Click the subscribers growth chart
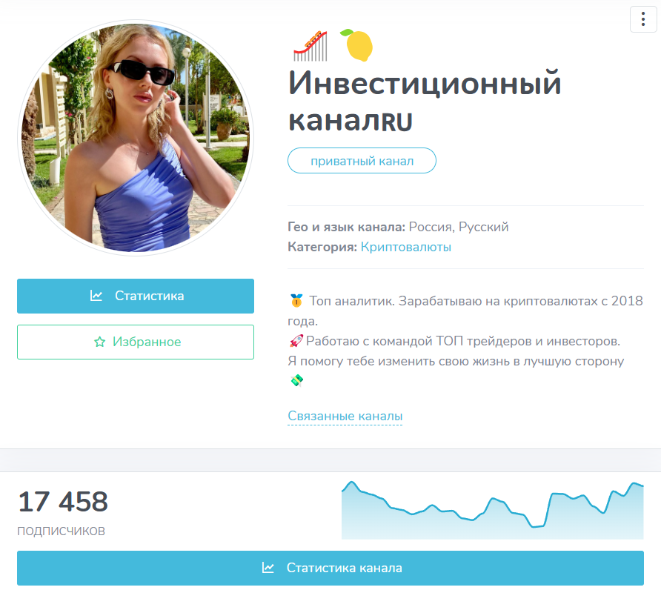 pos(492,510)
